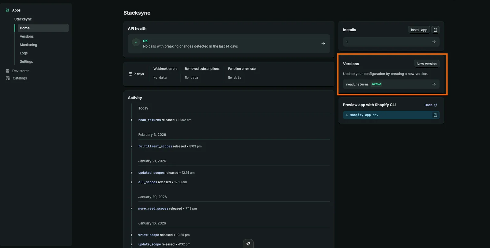Open Settings in the sidebar
Viewport: 490px width, 248px height.
pos(26,62)
